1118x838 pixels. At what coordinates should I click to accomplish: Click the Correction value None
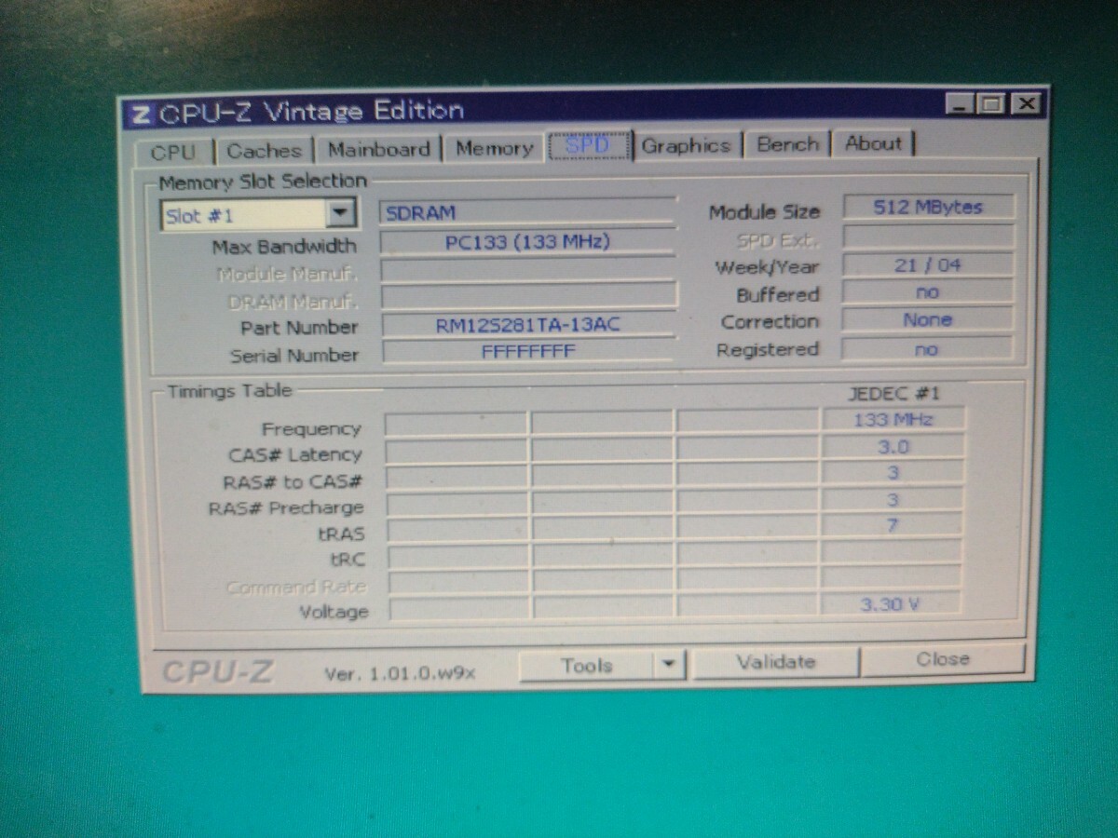tap(927, 319)
